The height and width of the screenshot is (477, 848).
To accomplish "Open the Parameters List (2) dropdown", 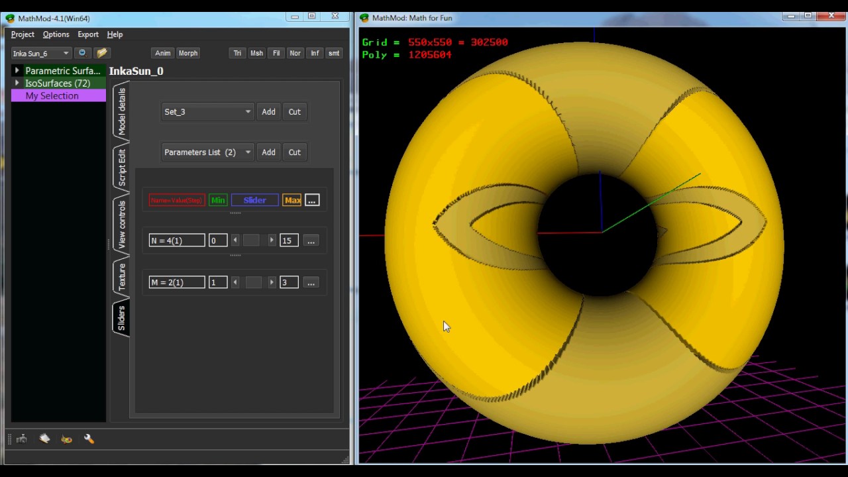I will tap(207, 152).
